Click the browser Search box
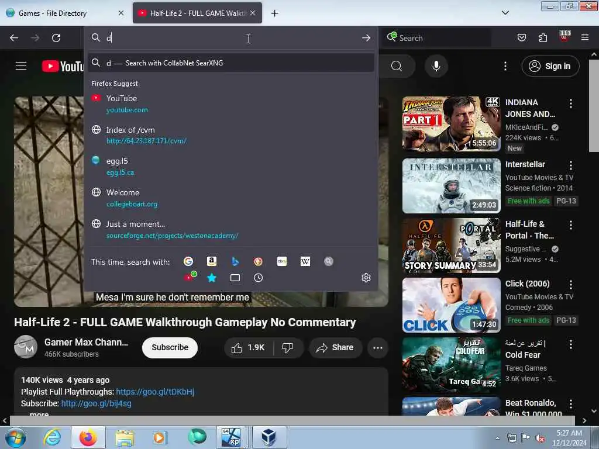Screen dimensions: 599x449 (x=436, y=38)
